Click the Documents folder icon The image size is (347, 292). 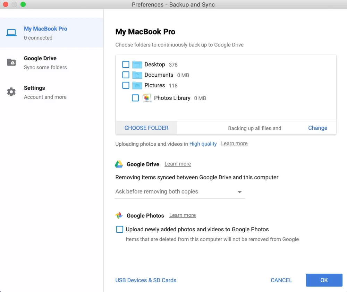137,75
